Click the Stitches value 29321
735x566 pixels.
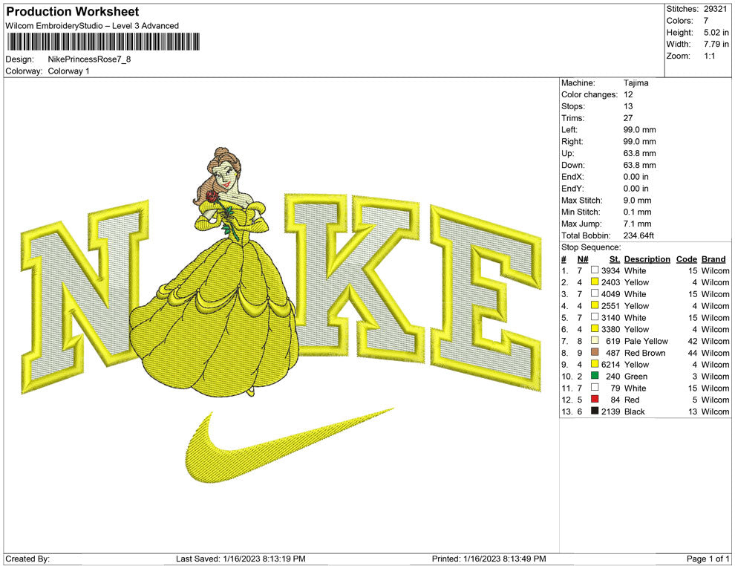click(715, 9)
